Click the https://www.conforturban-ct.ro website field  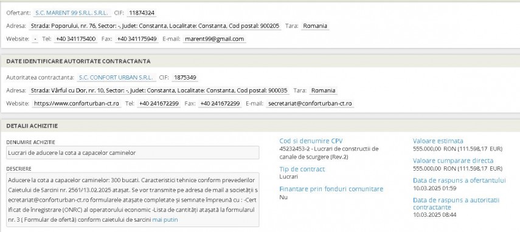(x=77, y=104)
